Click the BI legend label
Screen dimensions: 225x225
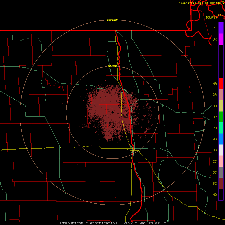[x=214, y=183]
